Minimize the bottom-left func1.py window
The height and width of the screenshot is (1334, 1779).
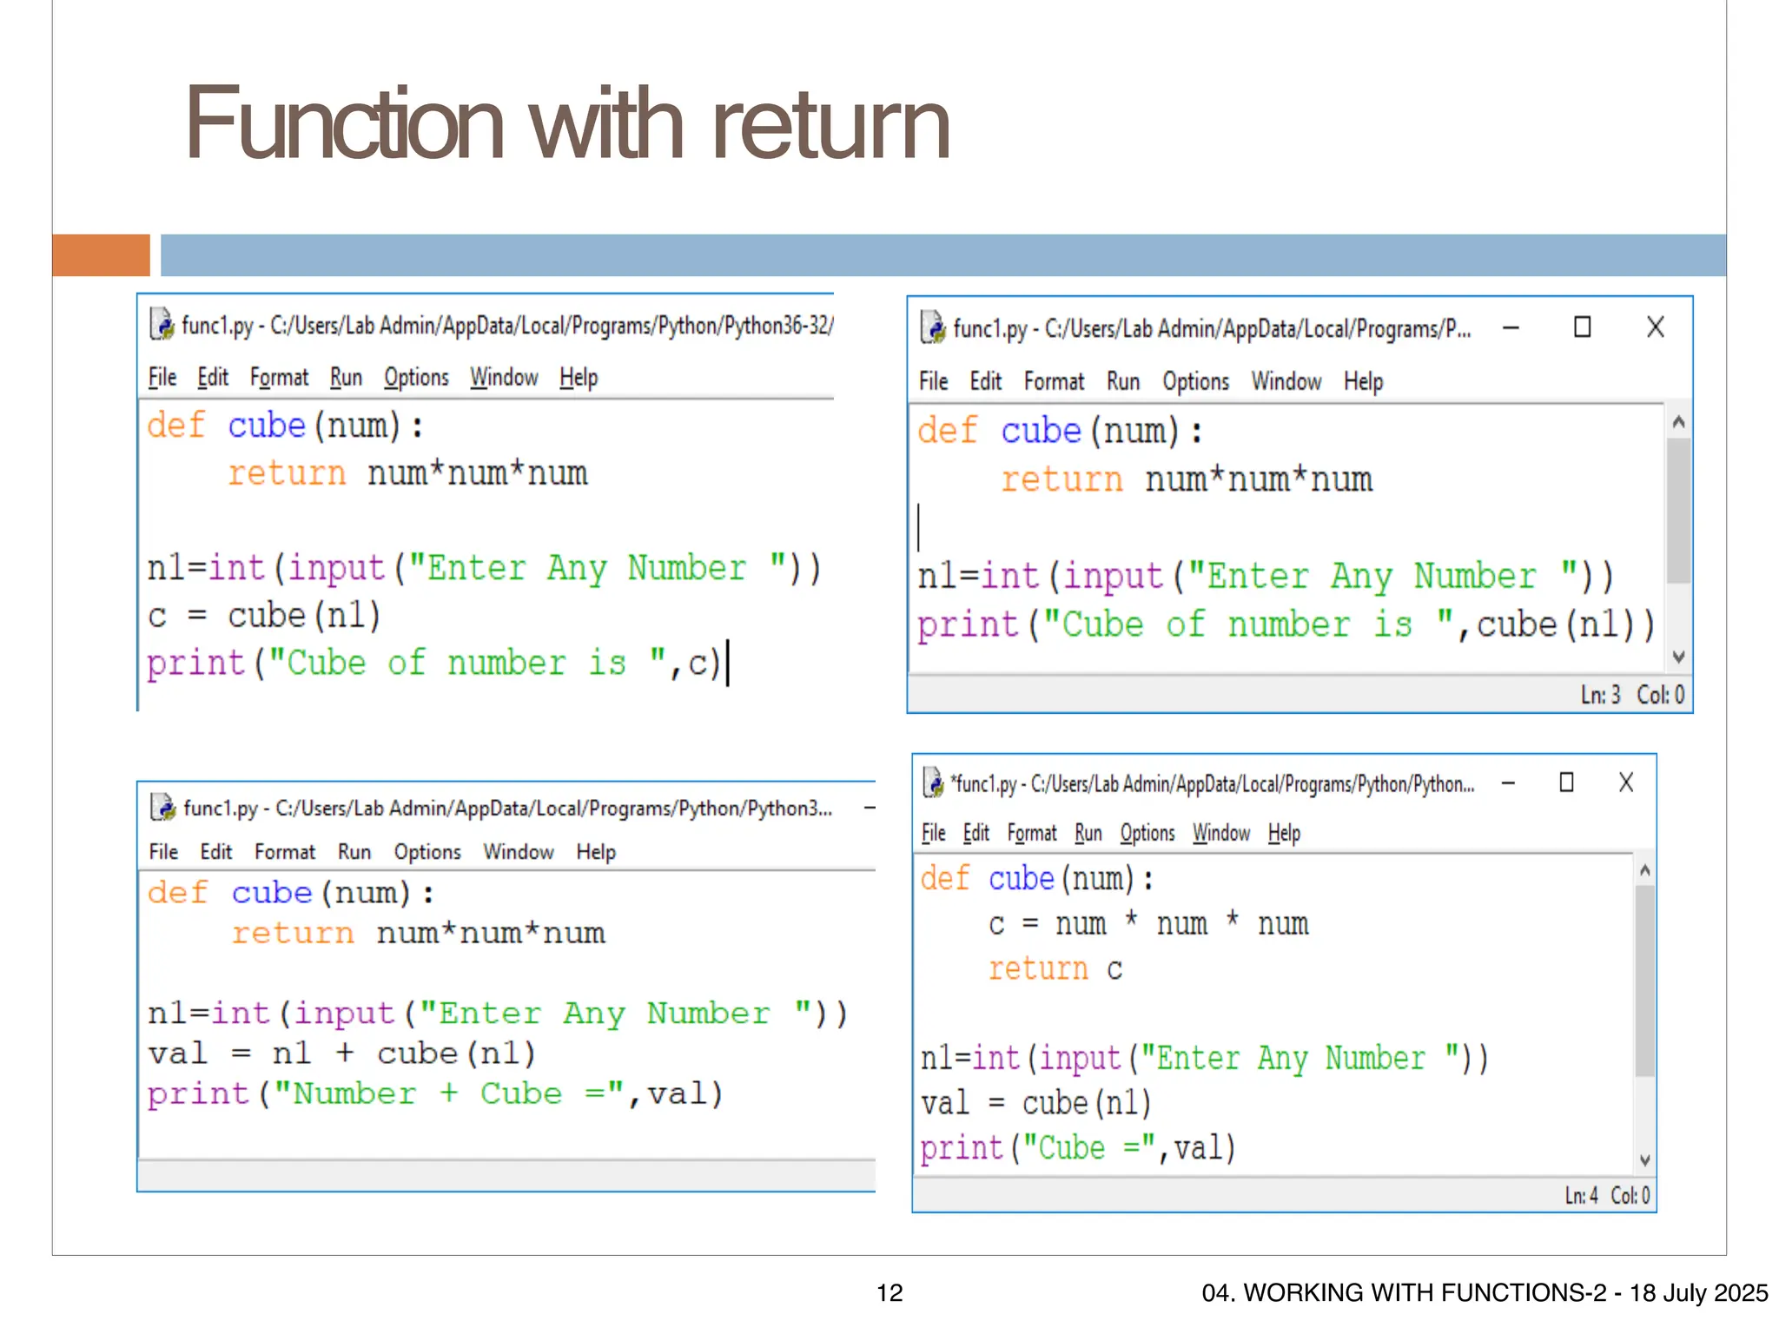[869, 809]
